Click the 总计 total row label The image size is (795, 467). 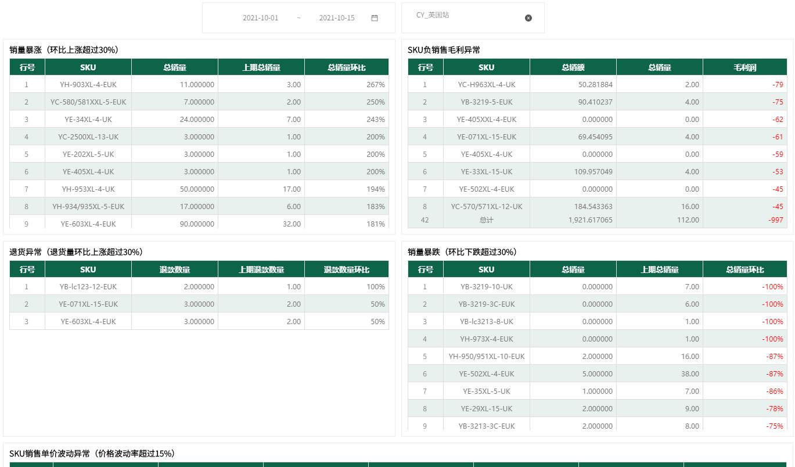[x=487, y=220]
